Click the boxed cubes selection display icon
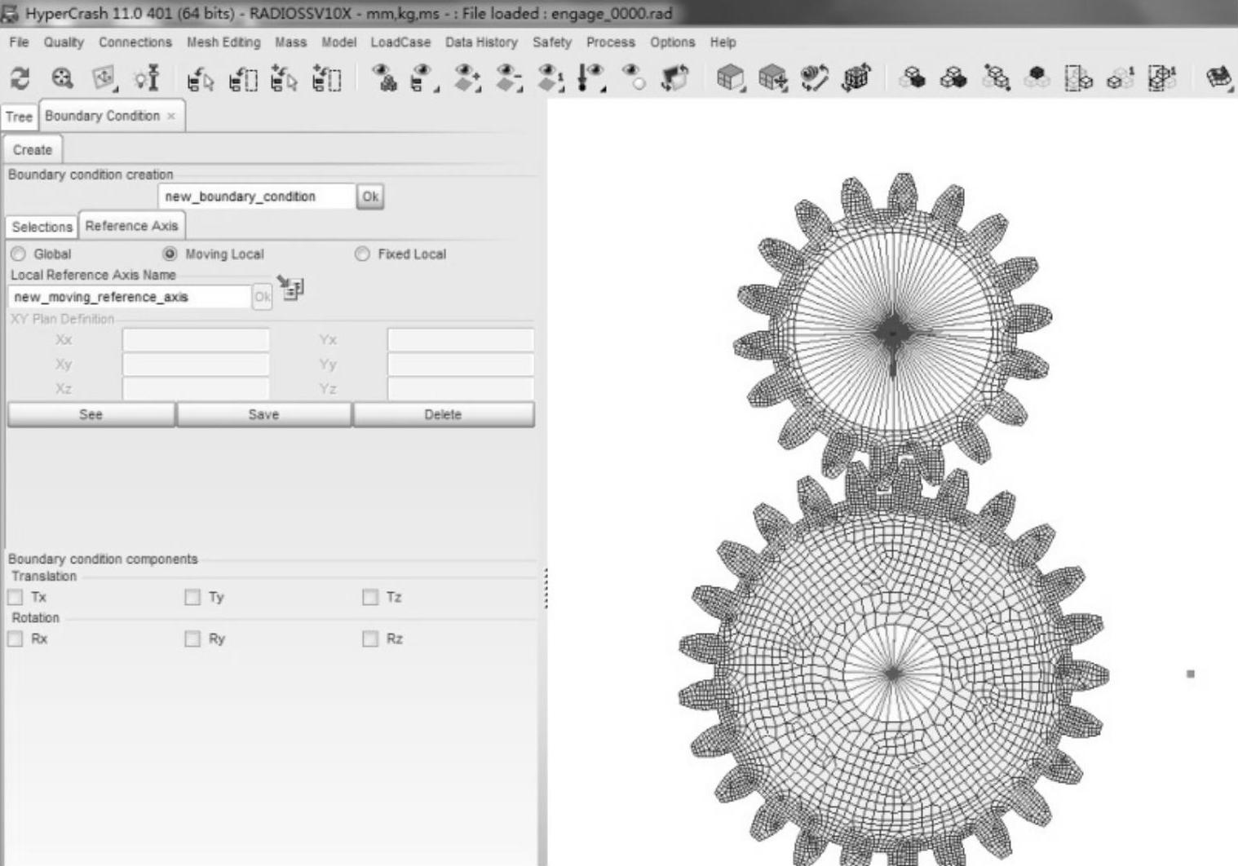The width and height of the screenshot is (1238, 866). pos(1079,78)
